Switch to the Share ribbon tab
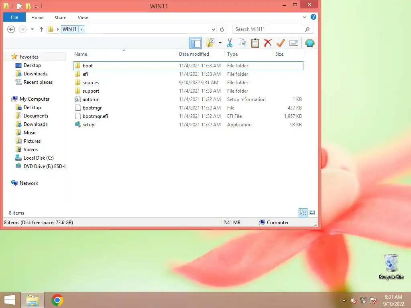 [x=60, y=18]
